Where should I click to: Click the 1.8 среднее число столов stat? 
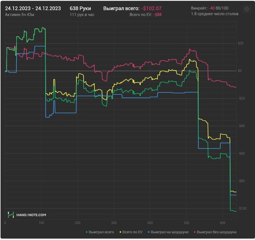click(x=214, y=14)
